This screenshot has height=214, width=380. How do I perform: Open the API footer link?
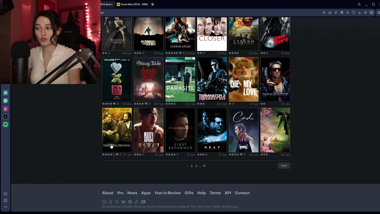(x=228, y=193)
